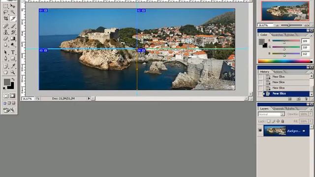Switch to Full Screen mode
The height and width of the screenshot is (177, 315).
coord(13,103)
